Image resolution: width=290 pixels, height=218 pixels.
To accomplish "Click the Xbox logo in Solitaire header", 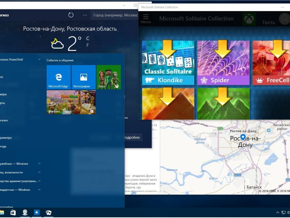I will 249,19.
